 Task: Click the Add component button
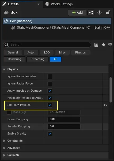click(77, 12)
